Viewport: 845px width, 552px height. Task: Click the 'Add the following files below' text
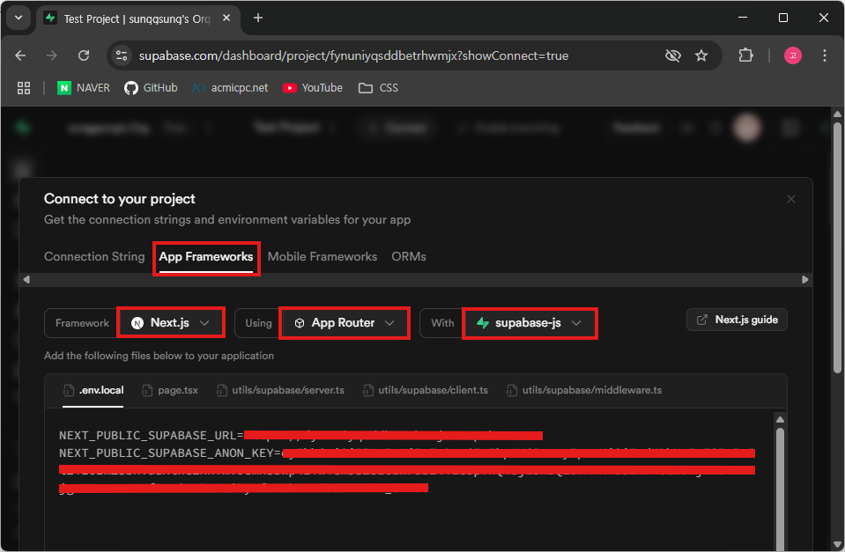tap(159, 356)
